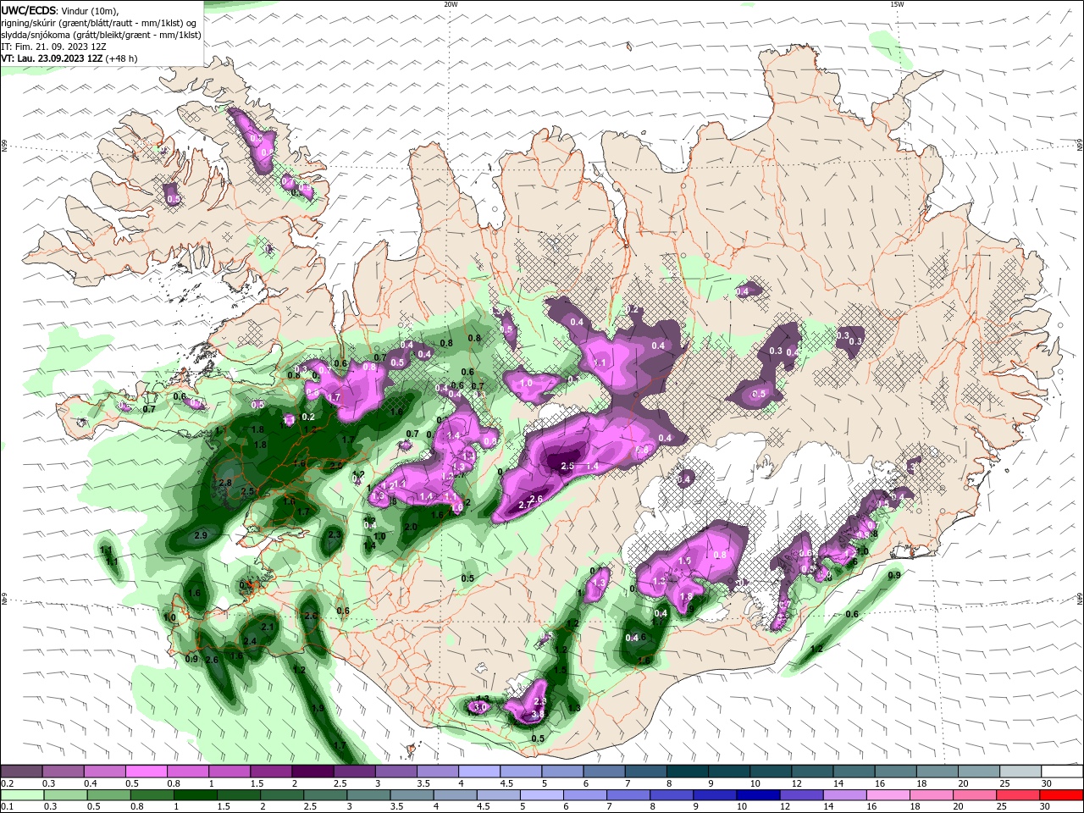The image size is (1084, 813).
Task: Select the darkest green rain swatch at 1
Action: pos(195,795)
